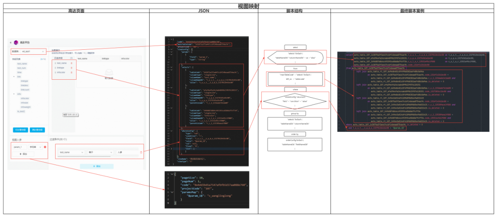Click drag handle of test_name selected field
Screen dimensions: 497x217
tap(55, 63)
